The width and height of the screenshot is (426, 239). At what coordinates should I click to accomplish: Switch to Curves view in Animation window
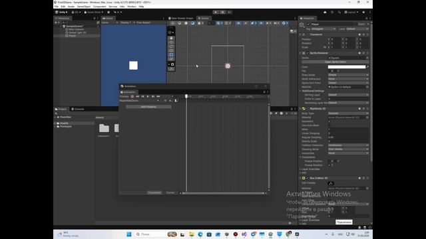coord(170,193)
